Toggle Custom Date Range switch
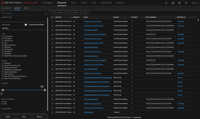The width and height of the screenshot is (200, 119). click(x=26, y=25)
